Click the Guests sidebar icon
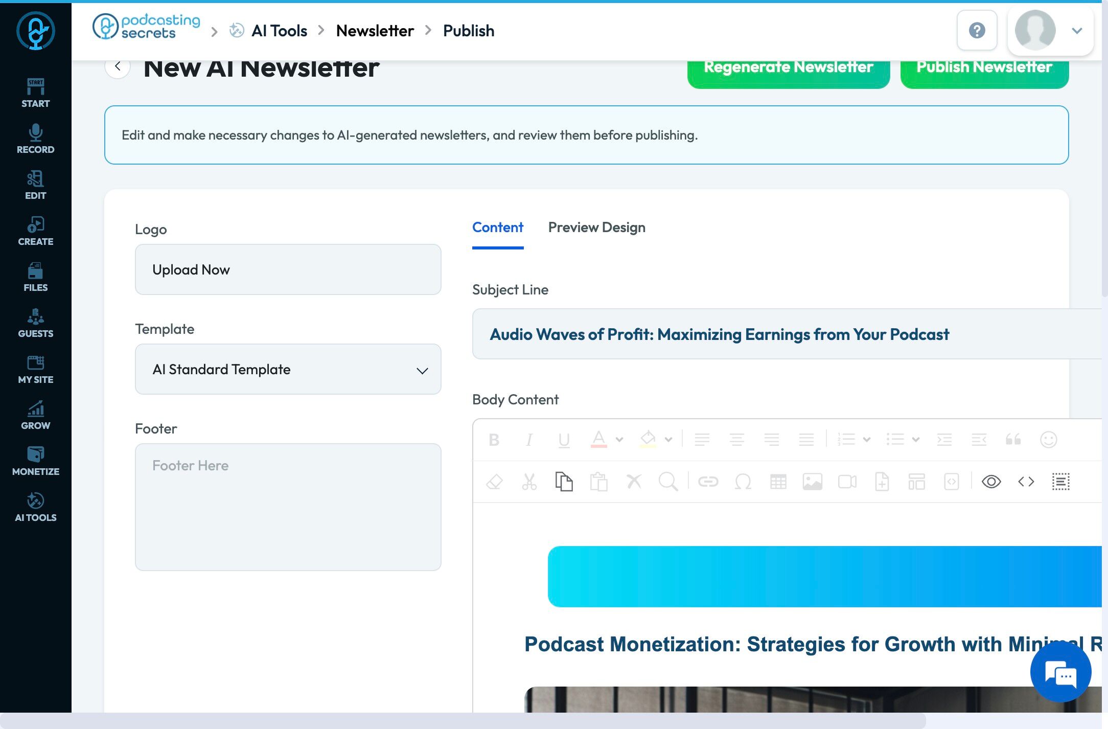 [35, 323]
